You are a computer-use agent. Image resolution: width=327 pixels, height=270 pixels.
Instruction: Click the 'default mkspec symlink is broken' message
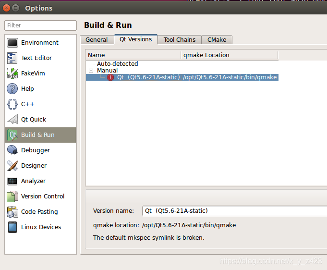click(x=149, y=238)
